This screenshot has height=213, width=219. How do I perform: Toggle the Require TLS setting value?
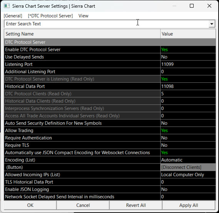click(x=188, y=145)
